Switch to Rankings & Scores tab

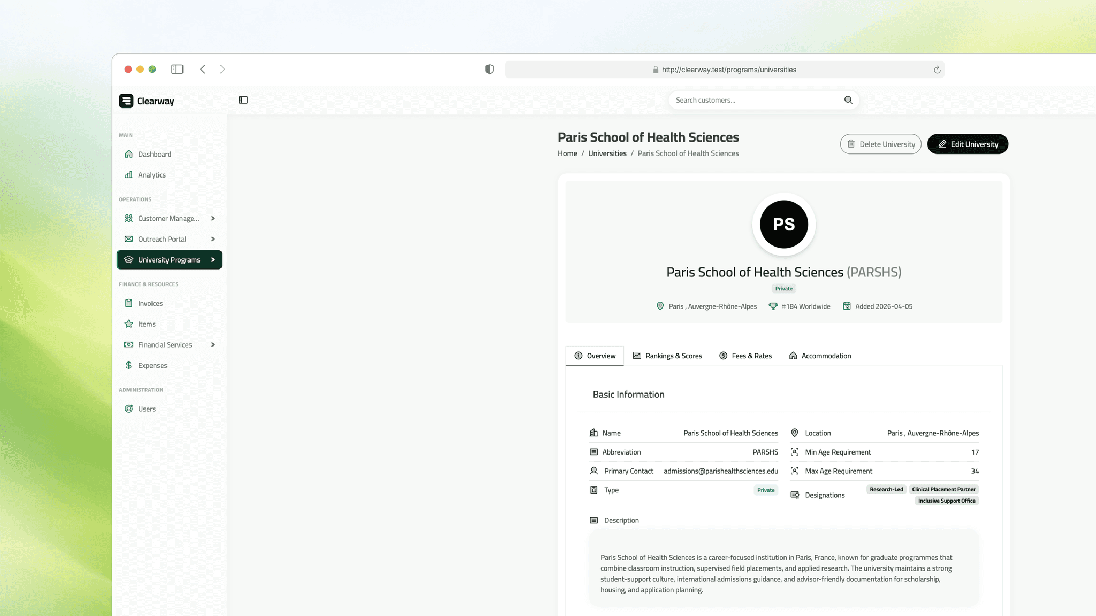(x=667, y=356)
